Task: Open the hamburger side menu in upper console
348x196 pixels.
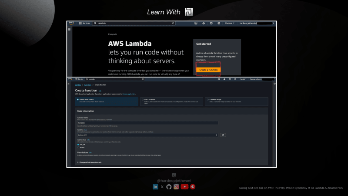Action: point(69,29)
